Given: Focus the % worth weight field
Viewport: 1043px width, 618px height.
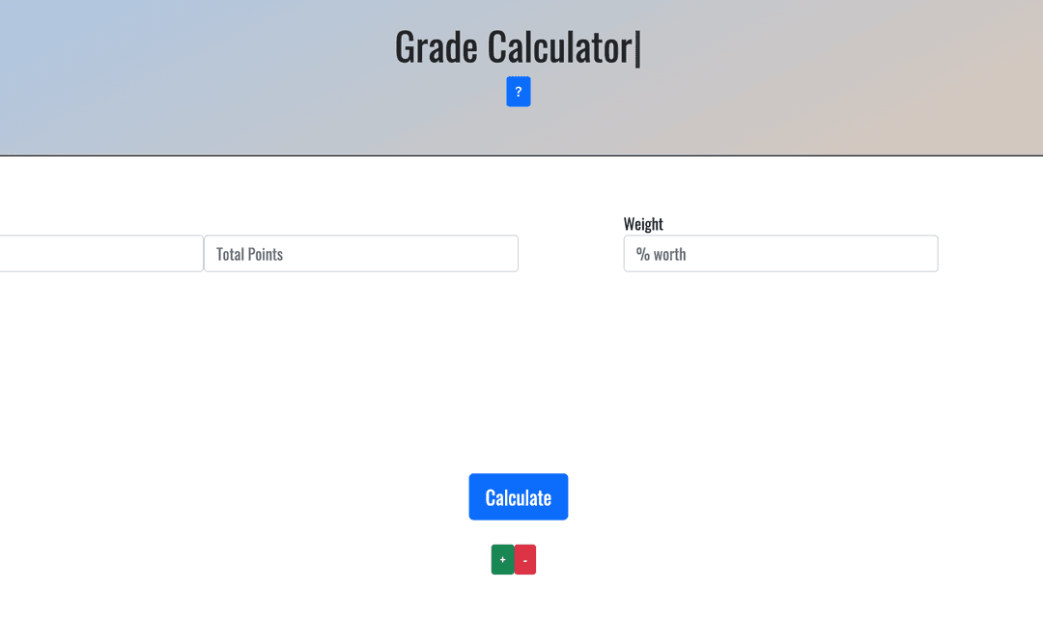Looking at the screenshot, I should click(x=781, y=253).
